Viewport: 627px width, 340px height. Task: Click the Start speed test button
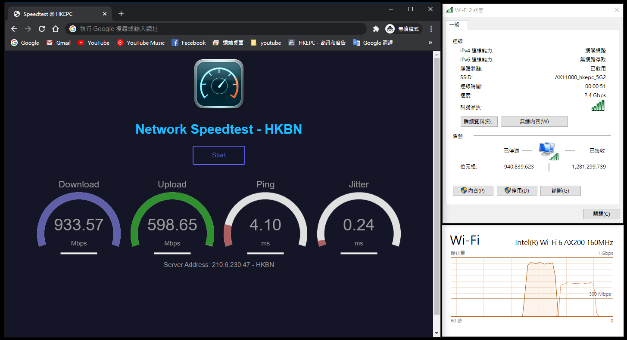point(219,155)
